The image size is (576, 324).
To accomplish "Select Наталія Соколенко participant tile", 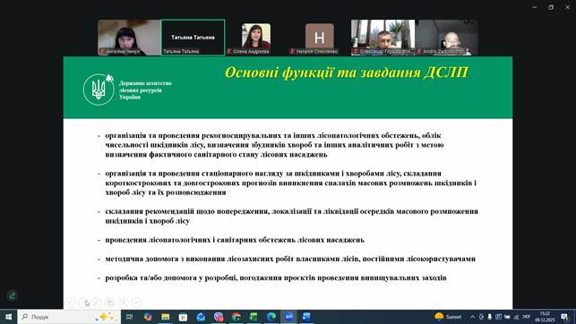I will (319, 38).
